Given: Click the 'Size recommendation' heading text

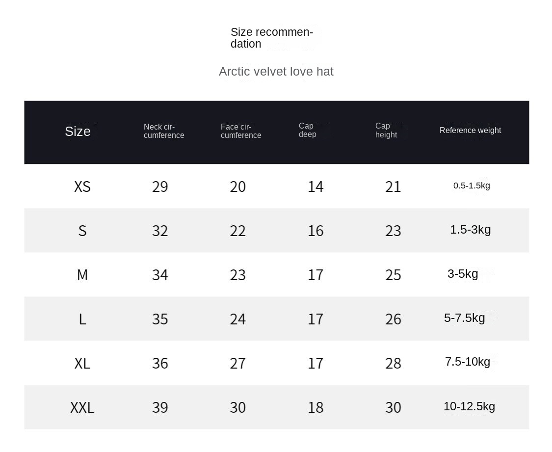Looking at the screenshot, I should pos(271,38).
